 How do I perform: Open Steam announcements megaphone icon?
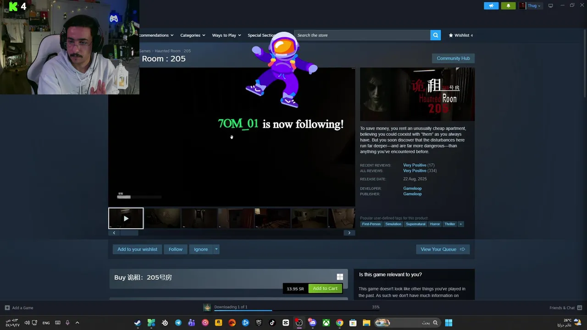491,5
